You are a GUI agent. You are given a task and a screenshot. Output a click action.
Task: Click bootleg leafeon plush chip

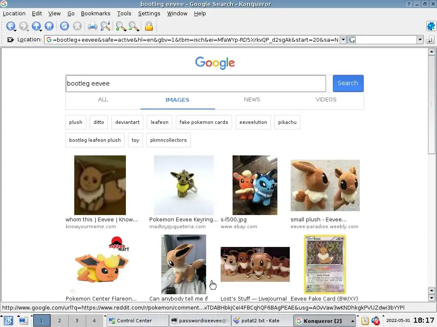95,140
